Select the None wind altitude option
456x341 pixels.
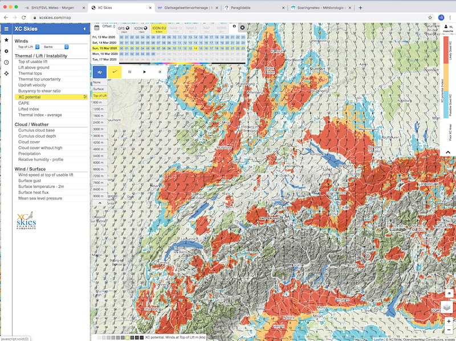pyautogui.click(x=100, y=82)
